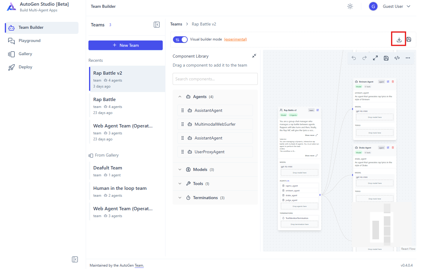Click Drop agents here zone
Viewport: 422px width, 269px height.
(300, 206)
